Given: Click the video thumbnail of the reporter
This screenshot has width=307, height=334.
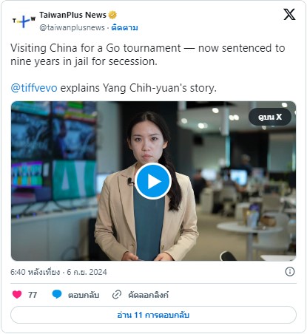Looking at the screenshot, I should click(x=153, y=181).
